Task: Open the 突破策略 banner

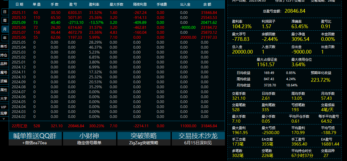Action: (144, 136)
